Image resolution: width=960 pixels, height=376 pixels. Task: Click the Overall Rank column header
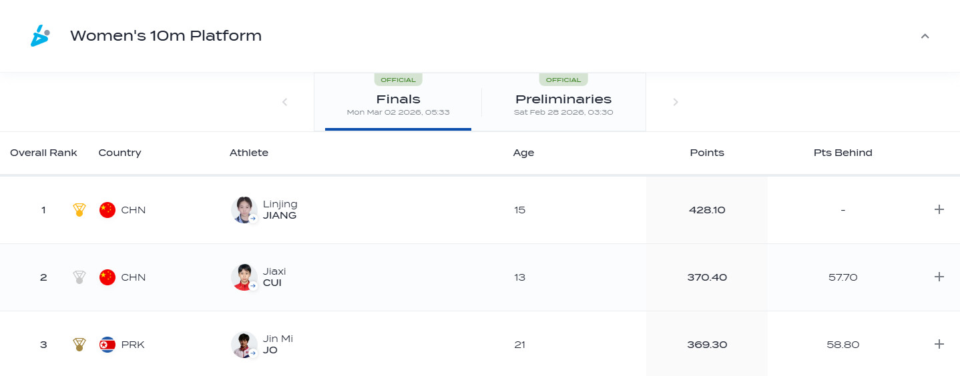coord(43,153)
